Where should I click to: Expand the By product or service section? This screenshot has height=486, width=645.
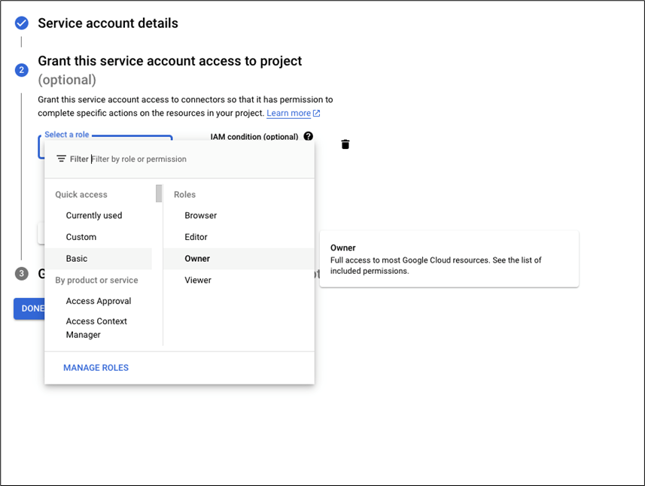pyautogui.click(x=96, y=280)
